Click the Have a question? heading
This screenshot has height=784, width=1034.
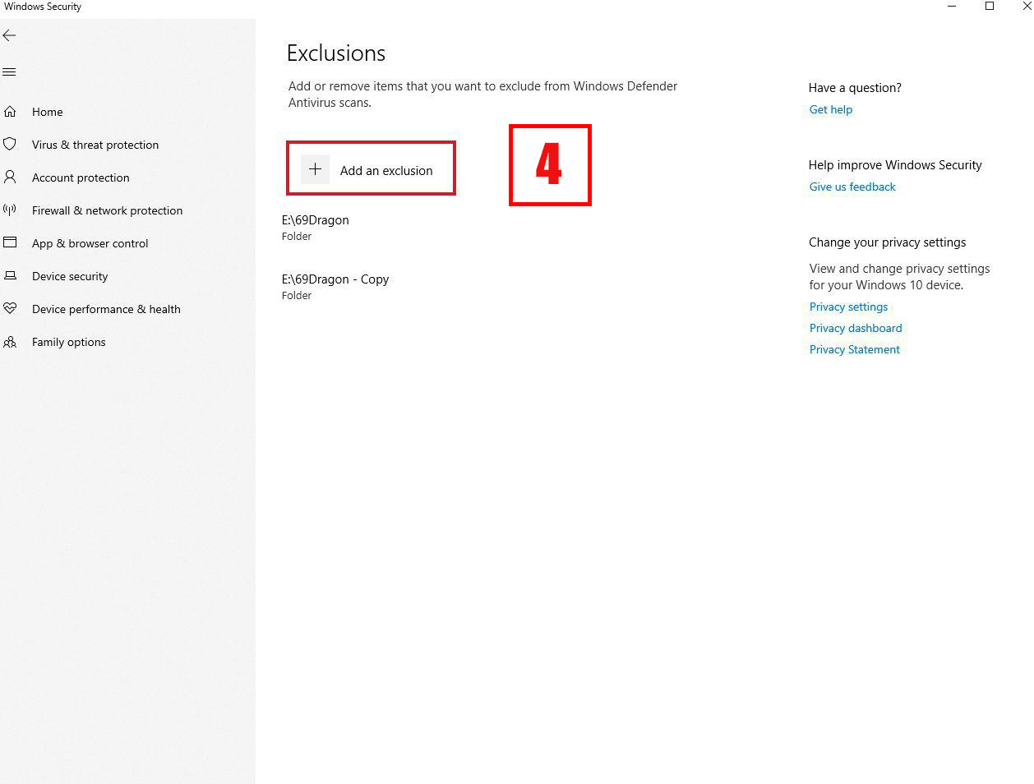[x=855, y=88]
